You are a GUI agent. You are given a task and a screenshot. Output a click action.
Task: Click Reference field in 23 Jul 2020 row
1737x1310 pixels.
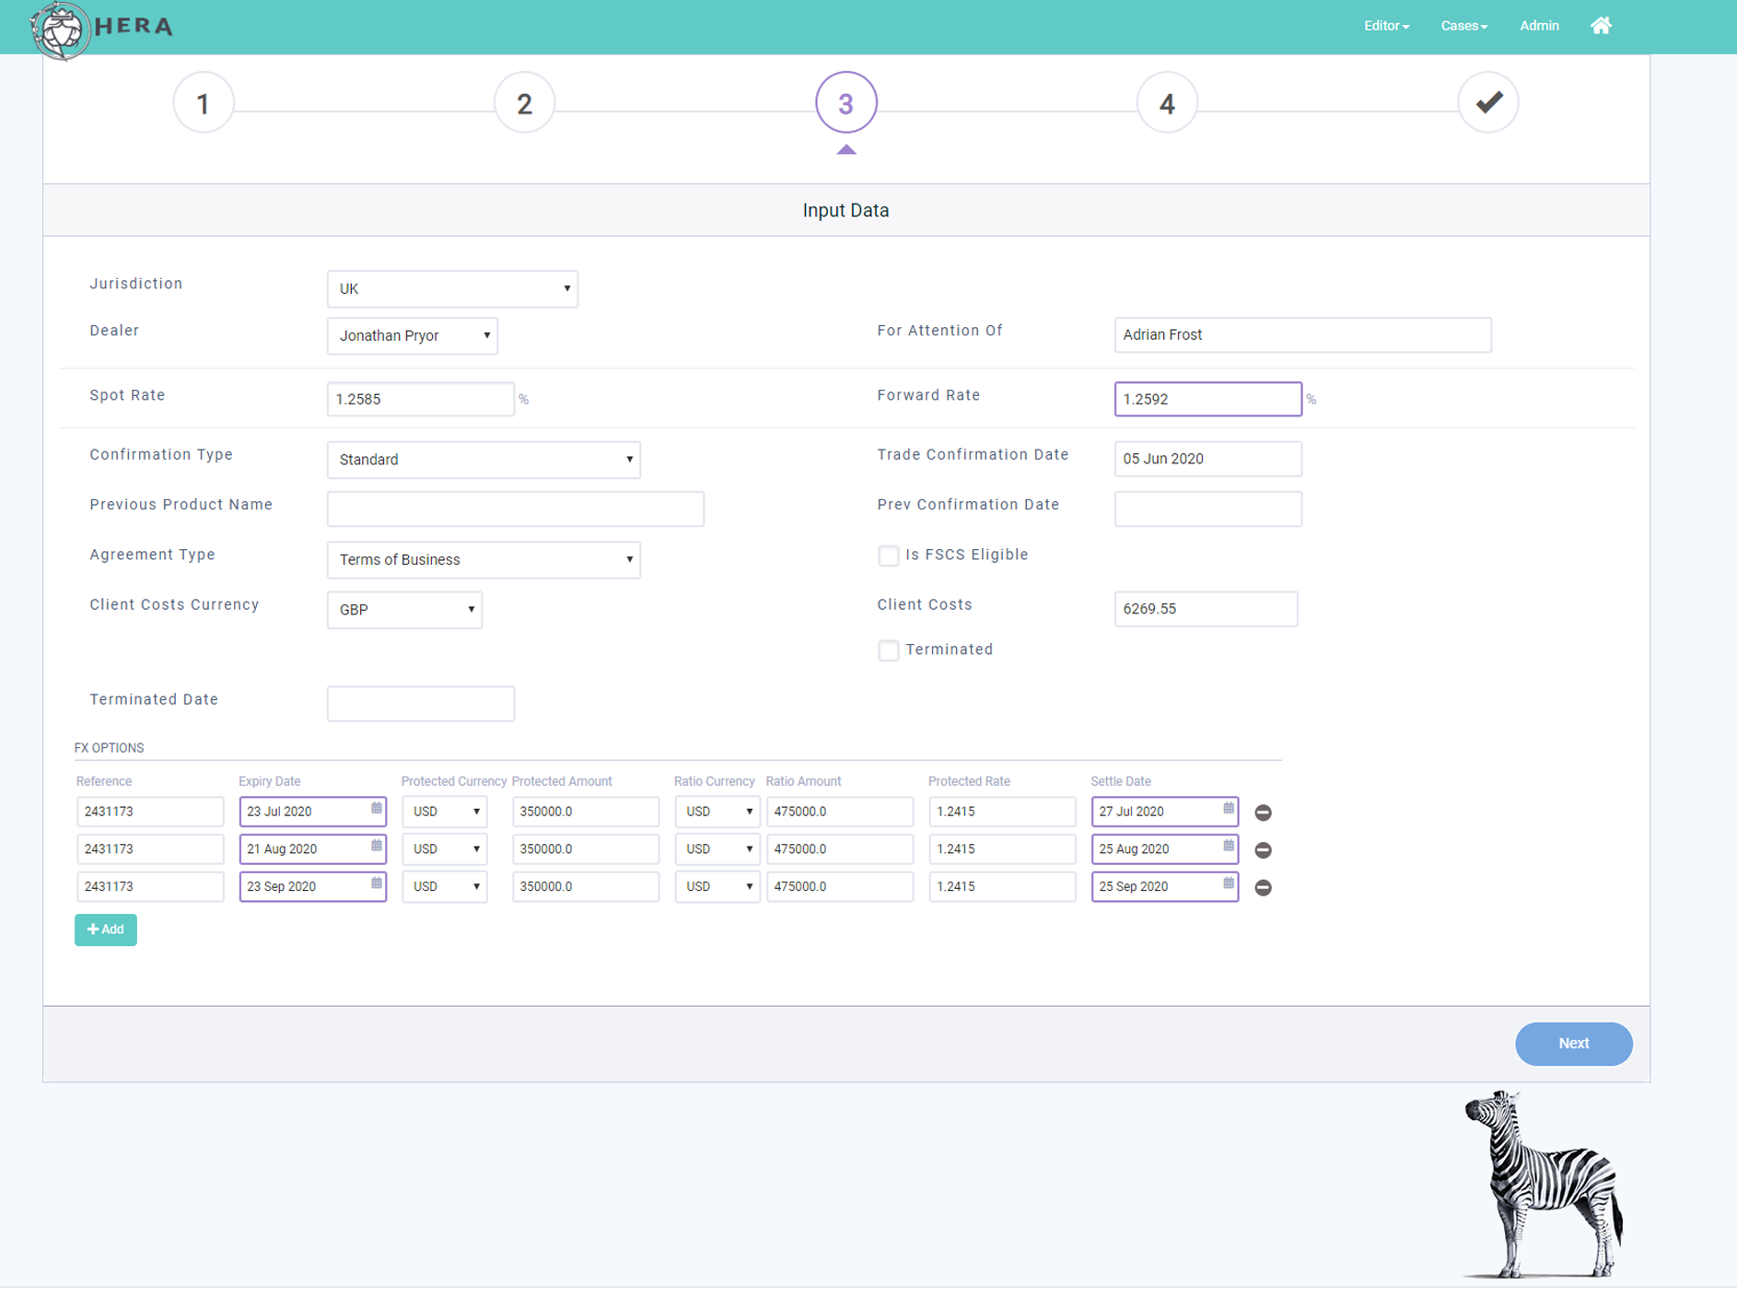point(150,812)
